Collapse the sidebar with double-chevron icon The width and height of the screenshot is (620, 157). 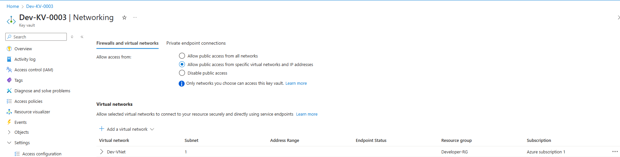pyautogui.click(x=82, y=37)
